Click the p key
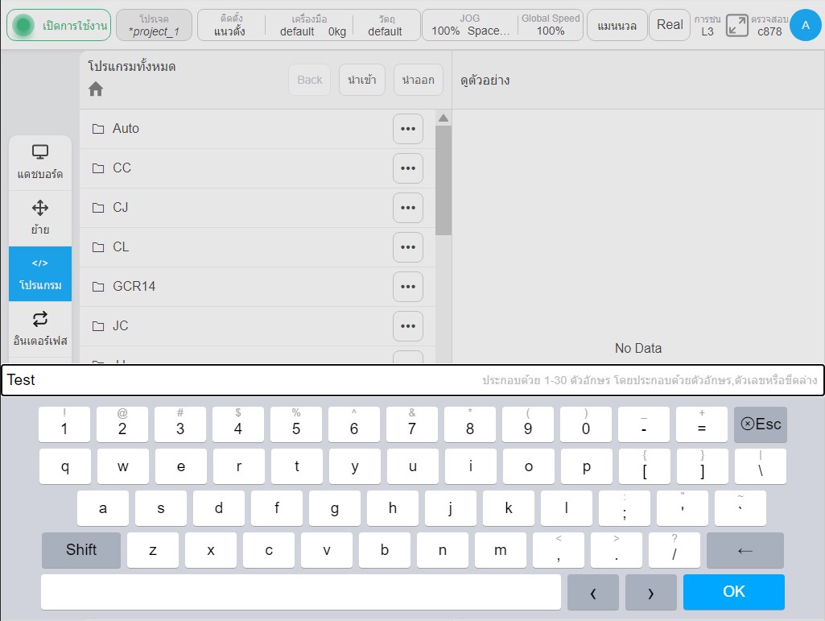The height and width of the screenshot is (621, 825). [x=587, y=466]
